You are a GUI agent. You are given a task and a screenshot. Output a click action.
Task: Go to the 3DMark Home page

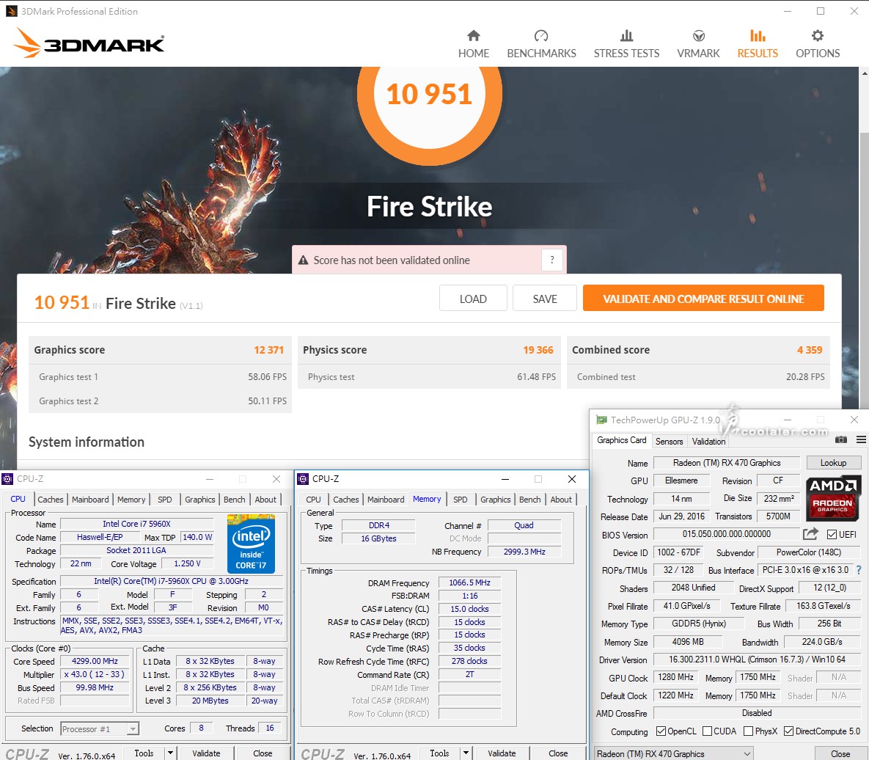coord(473,44)
